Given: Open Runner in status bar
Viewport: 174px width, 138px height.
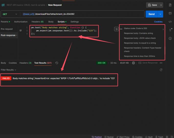Looking at the screenshot, I should point(109,137).
